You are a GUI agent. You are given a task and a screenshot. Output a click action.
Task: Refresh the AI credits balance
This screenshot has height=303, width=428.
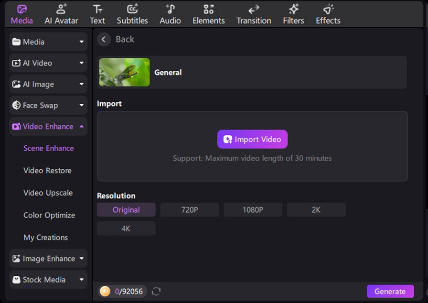coord(156,291)
